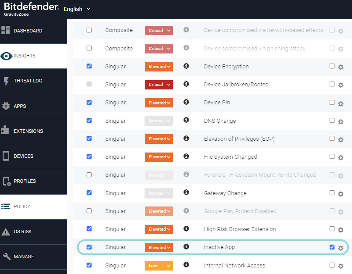The width and height of the screenshot is (352, 274).
Task: Click the Bitdefender GravityZone logo
Action: 30,9
